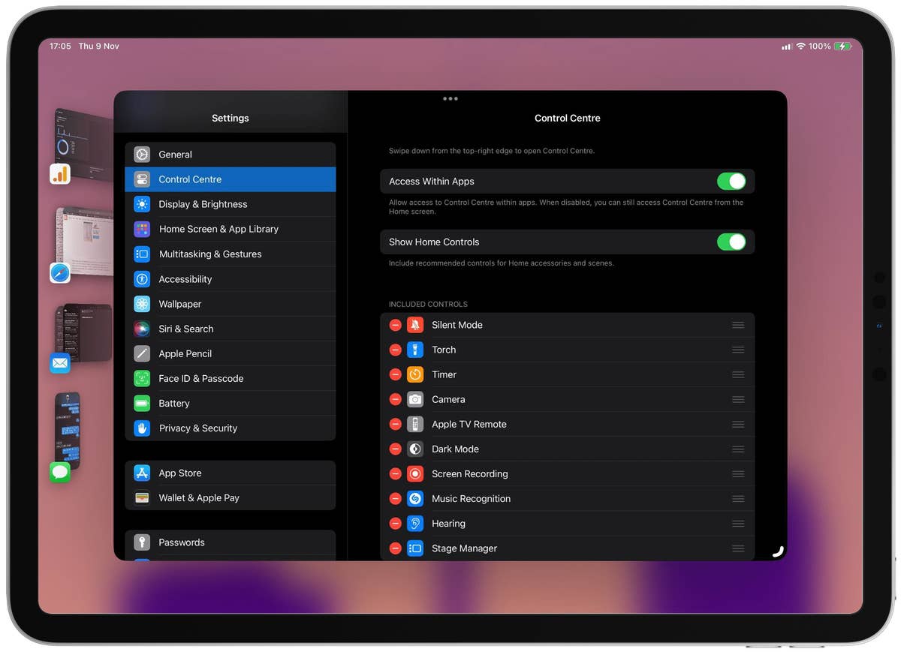Remove the Torch control with the minus button

[x=396, y=349]
